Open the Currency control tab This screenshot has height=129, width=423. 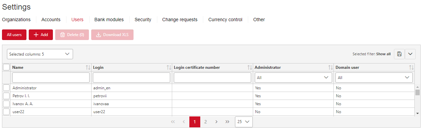click(225, 20)
